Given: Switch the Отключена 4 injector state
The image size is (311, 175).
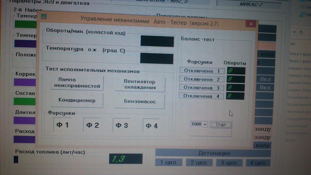Looking at the screenshot, I should (201, 96).
